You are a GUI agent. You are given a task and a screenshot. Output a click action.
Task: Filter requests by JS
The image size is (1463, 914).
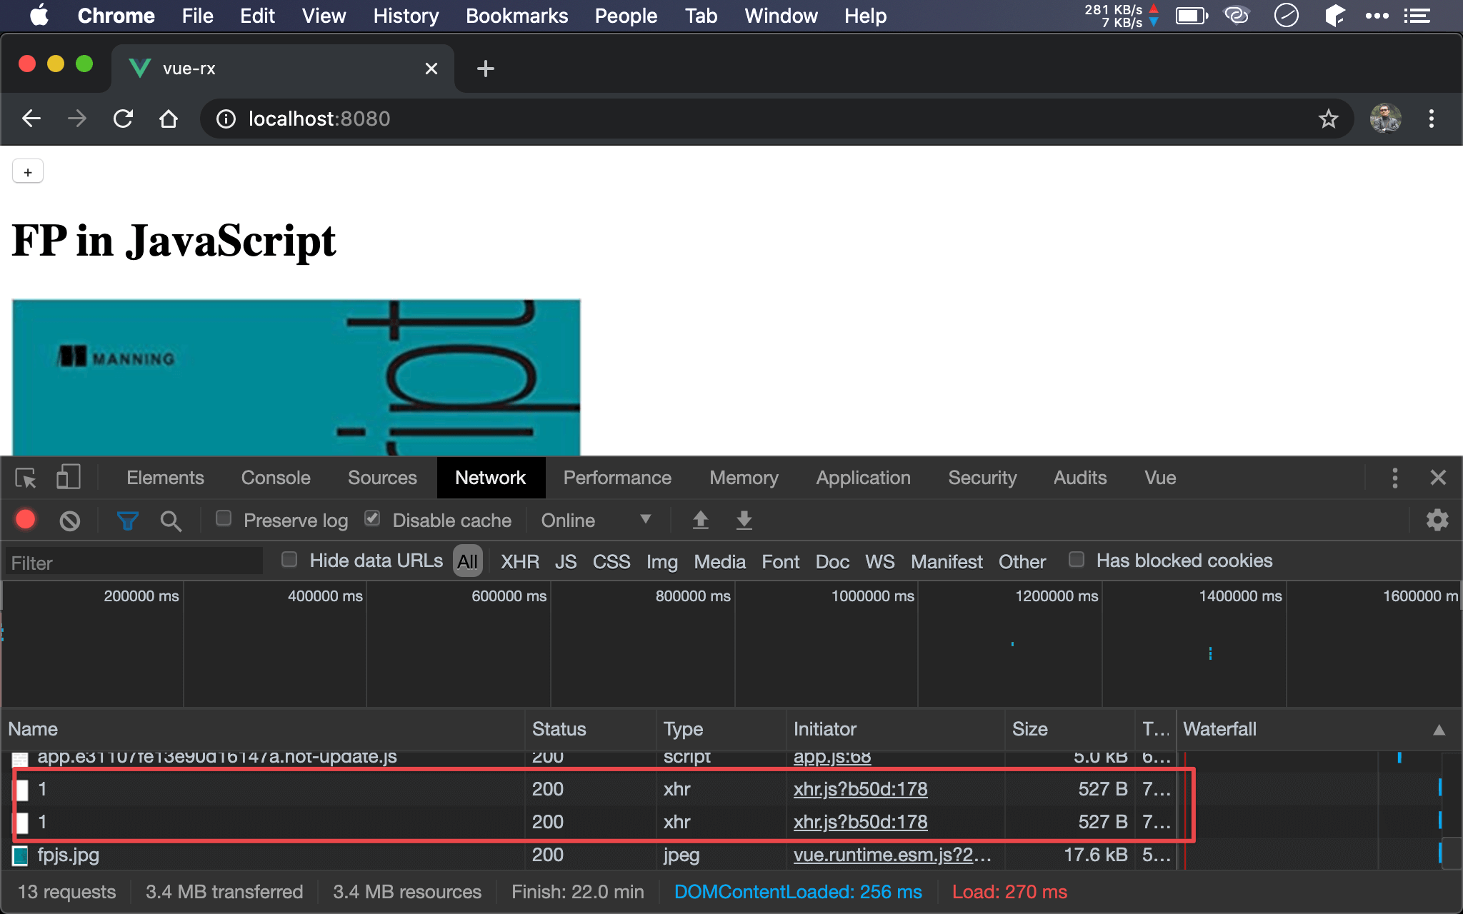pyautogui.click(x=565, y=562)
